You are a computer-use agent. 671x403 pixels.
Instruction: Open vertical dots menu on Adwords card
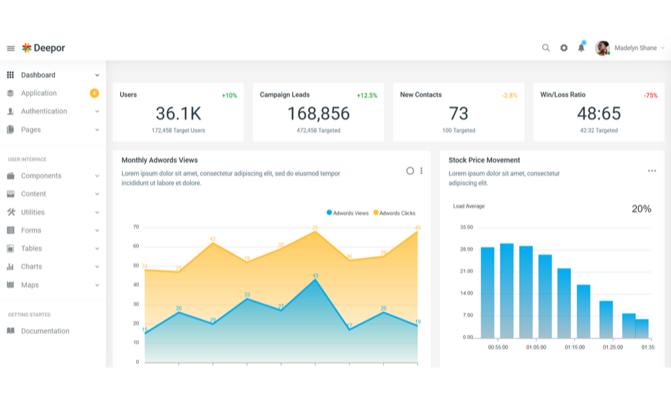tap(421, 171)
